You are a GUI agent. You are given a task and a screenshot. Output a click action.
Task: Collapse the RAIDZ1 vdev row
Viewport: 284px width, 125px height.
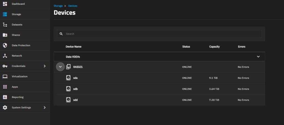(x=60, y=67)
